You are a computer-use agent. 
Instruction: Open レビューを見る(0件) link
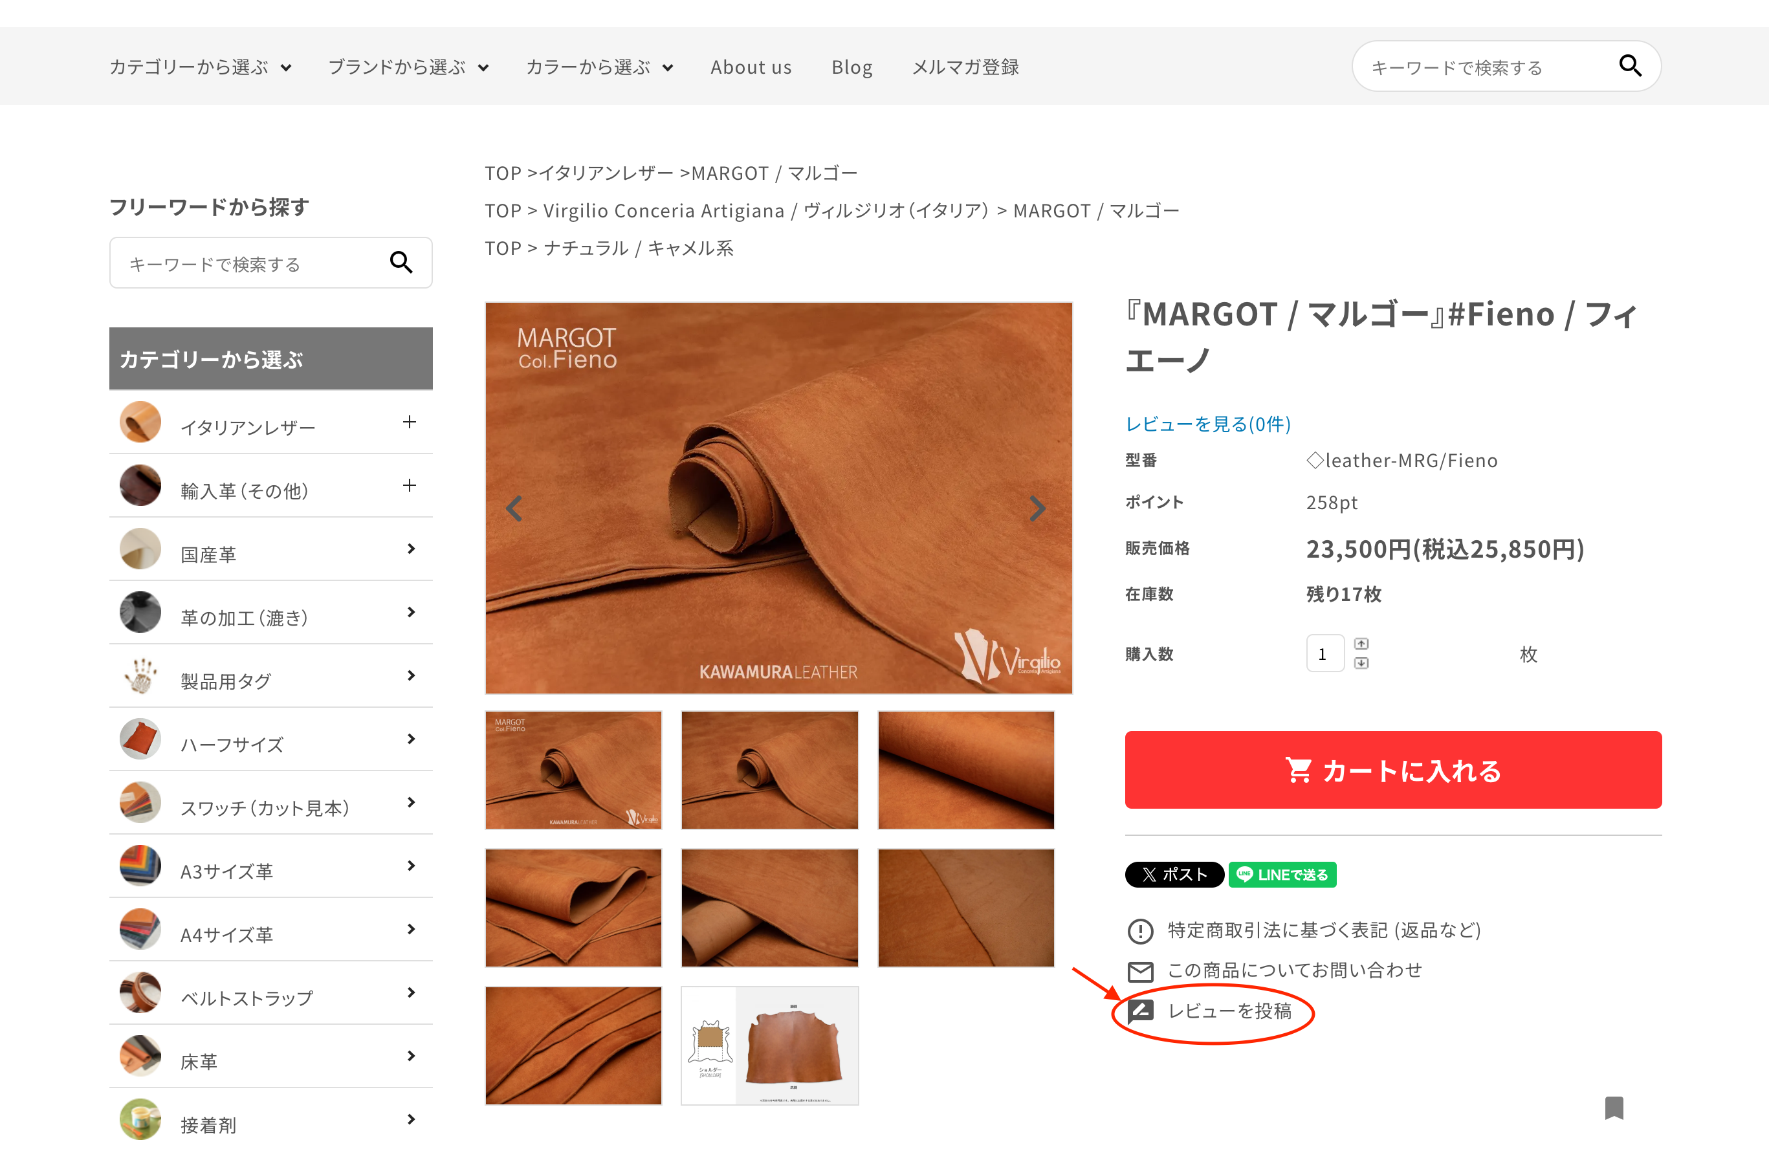point(1208,424)
